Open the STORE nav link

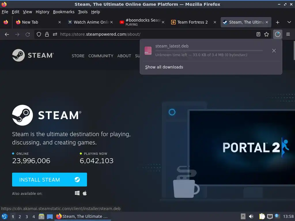(78, 56)
